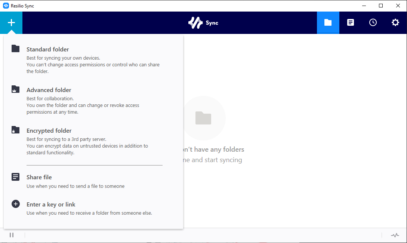Click the empty-state gray folder illustration

(203, 118)
